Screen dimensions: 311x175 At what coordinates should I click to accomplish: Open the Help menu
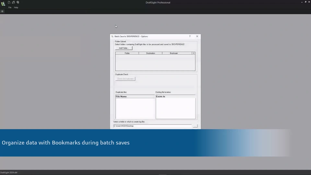(16, 7)
